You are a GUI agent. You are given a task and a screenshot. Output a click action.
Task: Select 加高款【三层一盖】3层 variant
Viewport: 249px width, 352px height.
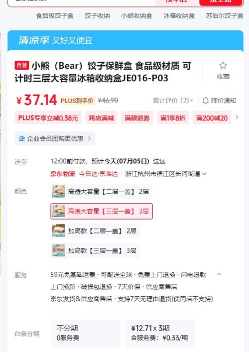95,250
